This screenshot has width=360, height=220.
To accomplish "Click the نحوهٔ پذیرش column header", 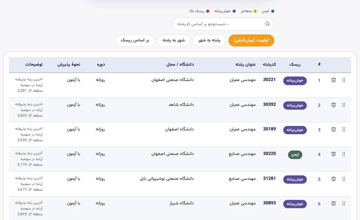I will pos(69,64).
